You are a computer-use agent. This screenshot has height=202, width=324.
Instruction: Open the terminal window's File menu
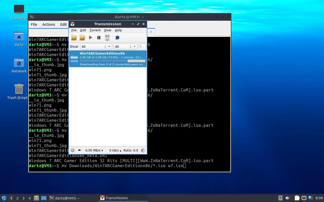pos(34,24)
